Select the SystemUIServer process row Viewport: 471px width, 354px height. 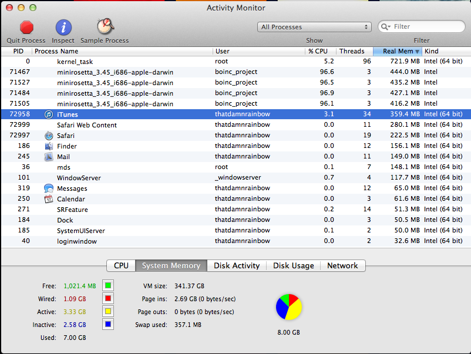236,231
